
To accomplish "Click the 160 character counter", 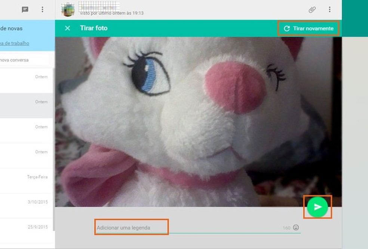I will point(286,228).
